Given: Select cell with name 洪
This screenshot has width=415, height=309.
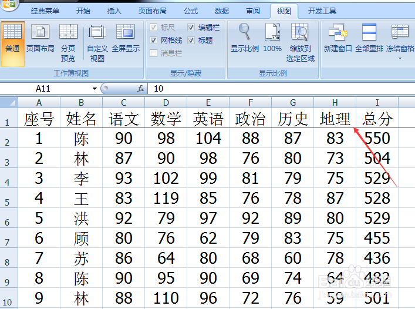Looking at the screenshot, I should 81,218.
